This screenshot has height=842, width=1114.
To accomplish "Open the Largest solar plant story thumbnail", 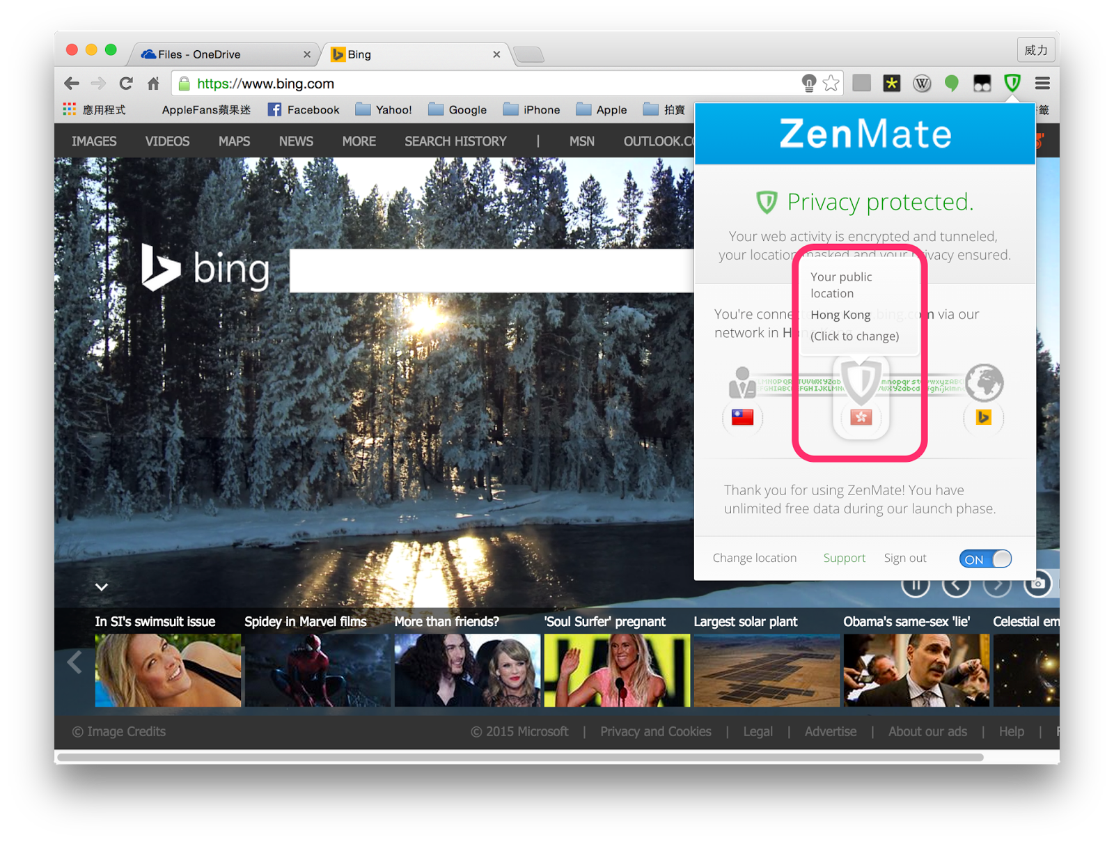I will tap(767, 670).
